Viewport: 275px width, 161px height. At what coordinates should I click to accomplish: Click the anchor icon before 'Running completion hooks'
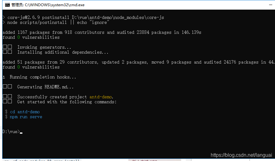tap(4, 77)
